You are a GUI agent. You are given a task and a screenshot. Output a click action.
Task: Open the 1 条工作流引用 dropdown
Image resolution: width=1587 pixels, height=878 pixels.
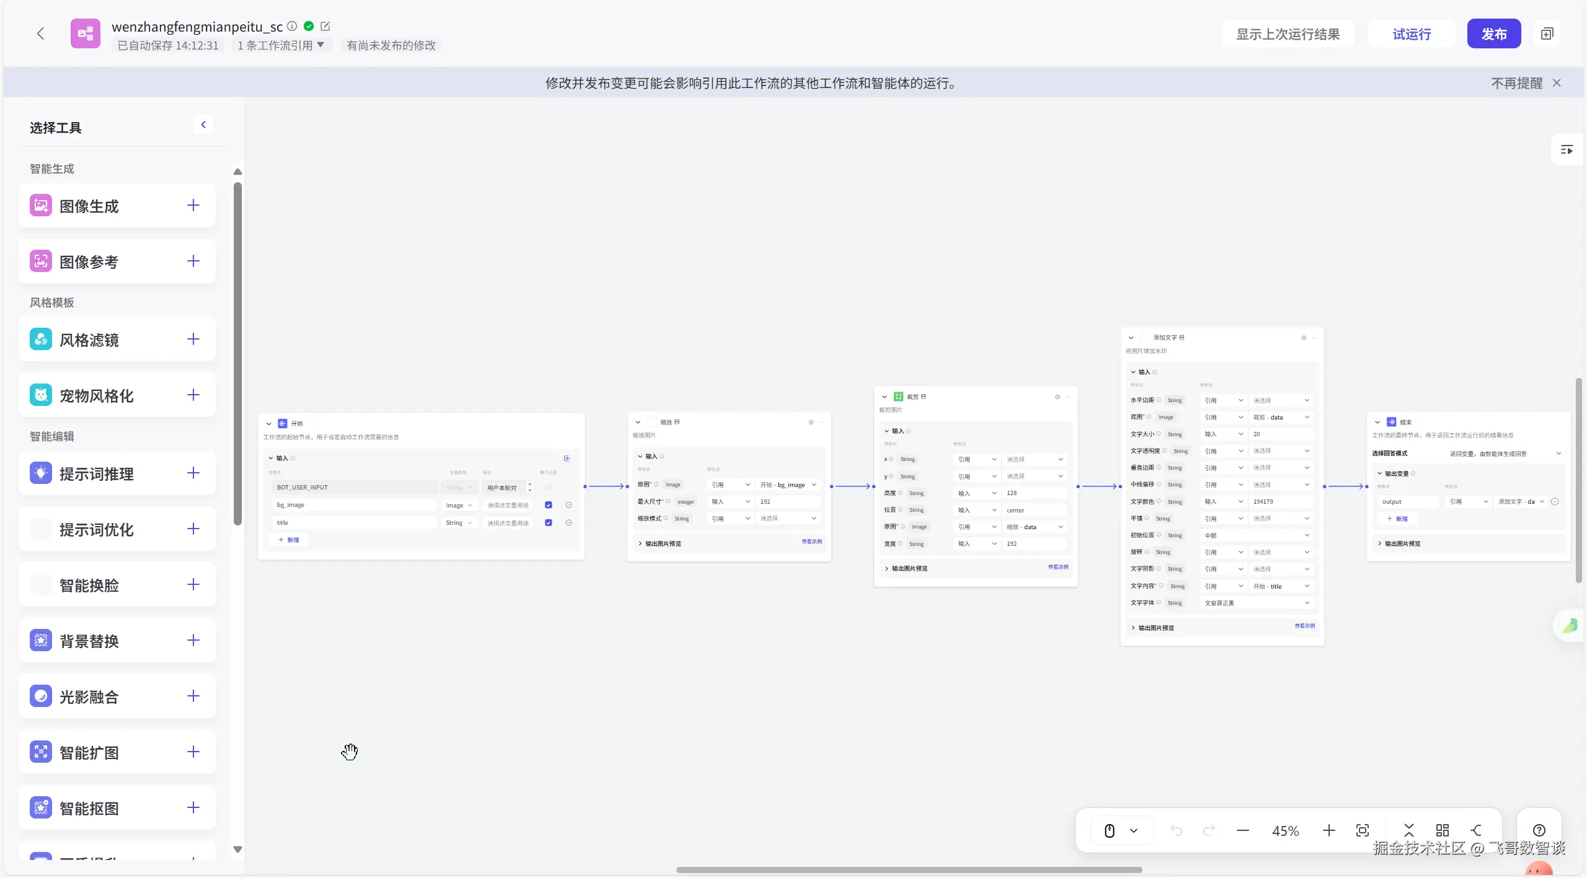[281, 45]
